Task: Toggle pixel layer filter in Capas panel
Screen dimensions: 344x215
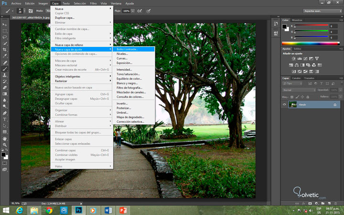Action: click(x=310, y=83)
